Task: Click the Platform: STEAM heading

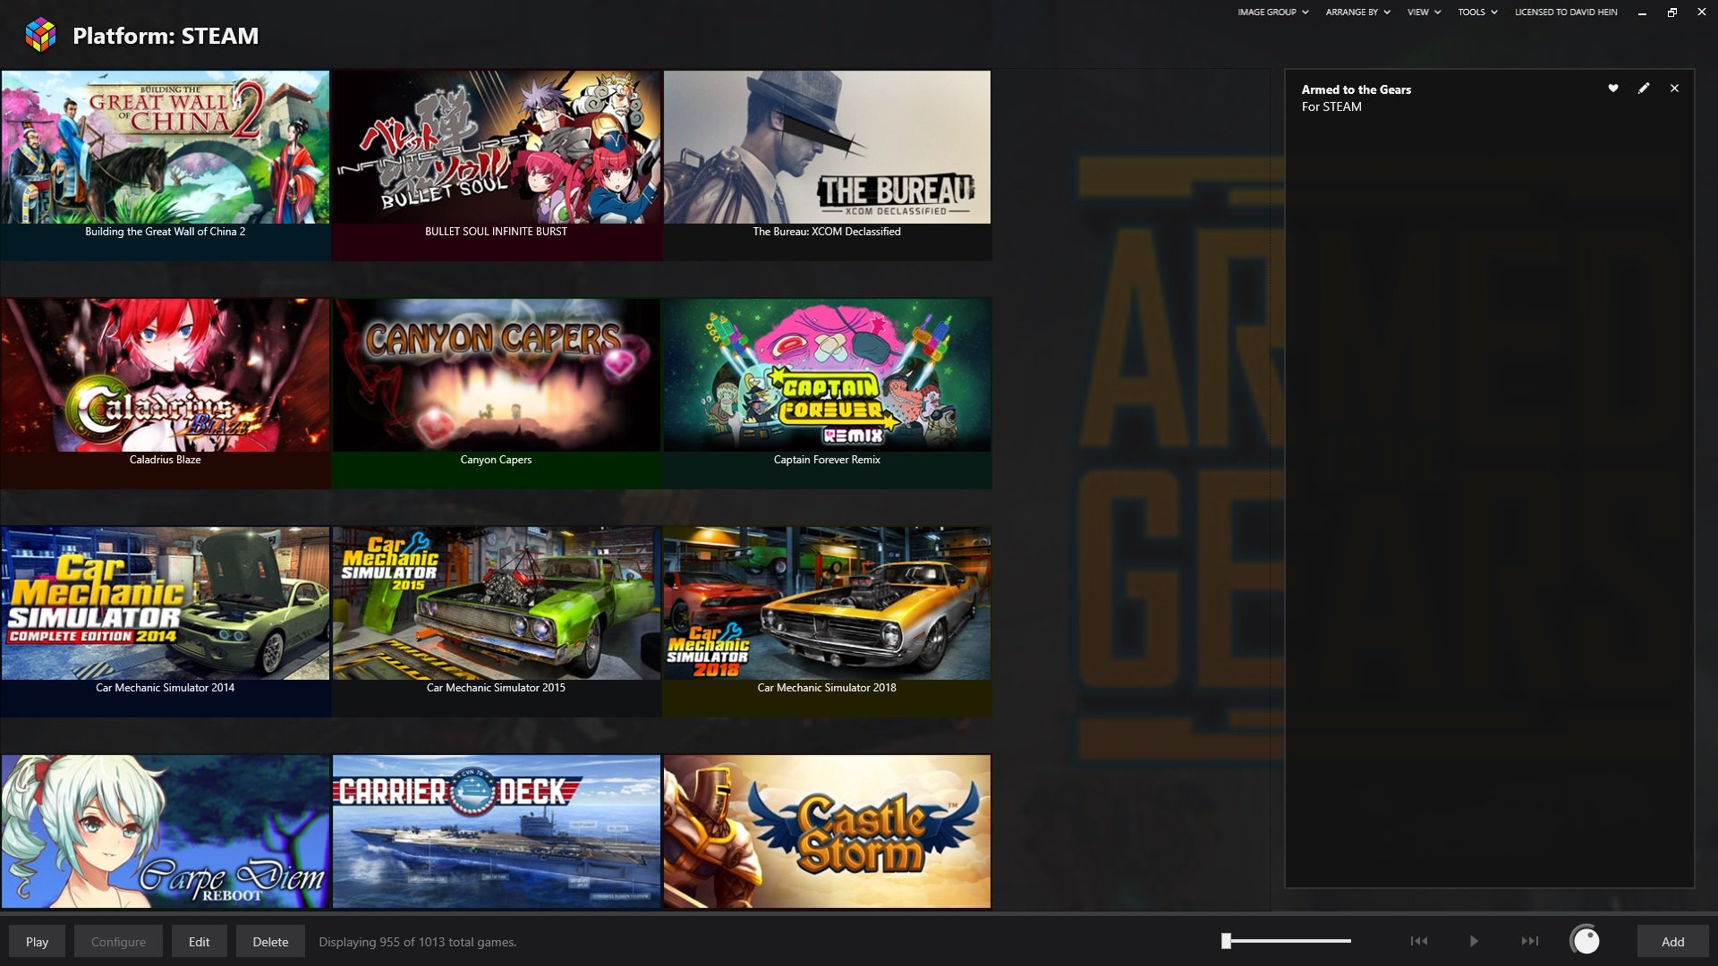Action: 166,36
